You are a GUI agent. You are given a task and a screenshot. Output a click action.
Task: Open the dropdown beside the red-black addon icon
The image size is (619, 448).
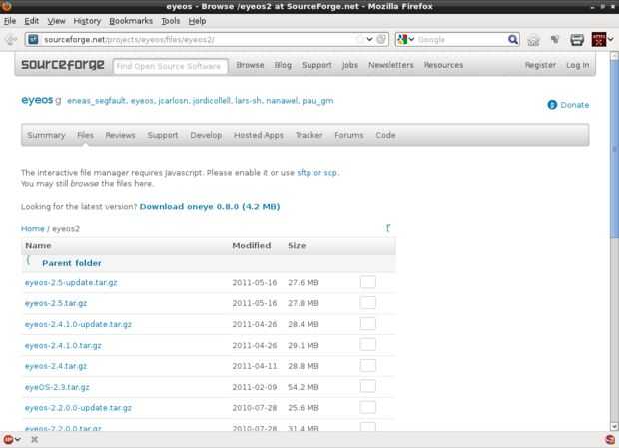[x=611, y=39]
